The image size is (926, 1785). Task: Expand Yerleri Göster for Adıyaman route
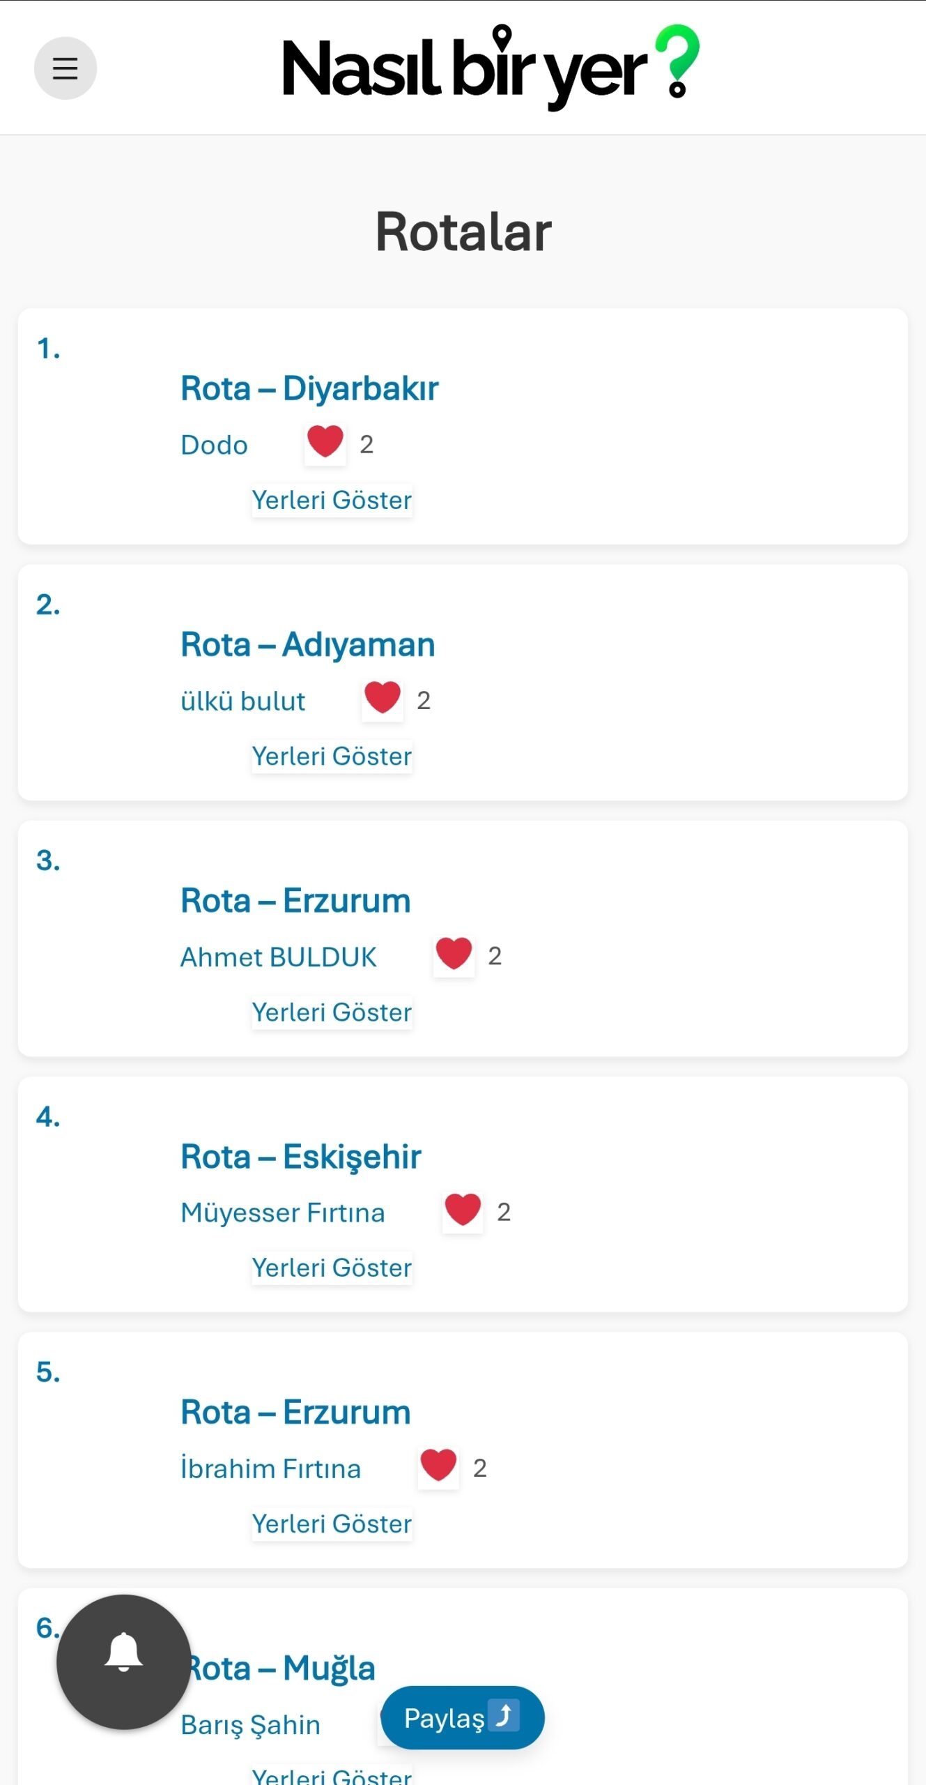point(332,756)
